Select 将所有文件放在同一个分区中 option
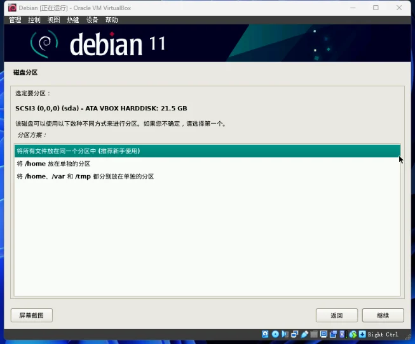This screenshot has height=344, width=415. tap(207, 151)
